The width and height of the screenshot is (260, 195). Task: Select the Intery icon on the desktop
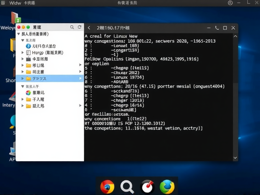coord(13,97)
